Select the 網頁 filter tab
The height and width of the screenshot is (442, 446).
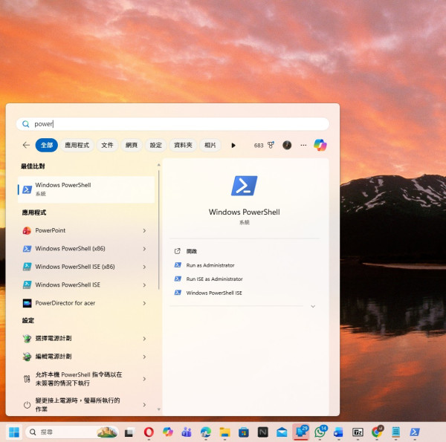[132, 146]
